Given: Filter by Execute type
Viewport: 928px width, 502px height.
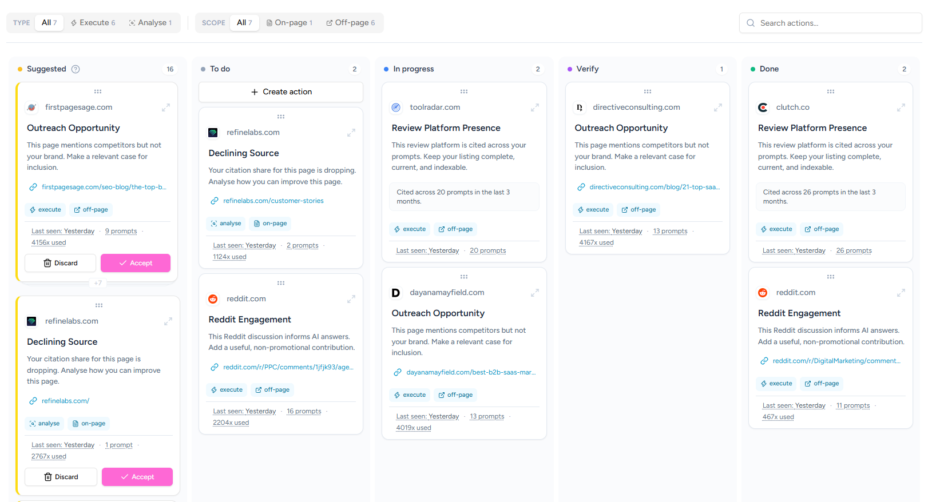Looking at the screenshot, I should [x=93, y=23].
